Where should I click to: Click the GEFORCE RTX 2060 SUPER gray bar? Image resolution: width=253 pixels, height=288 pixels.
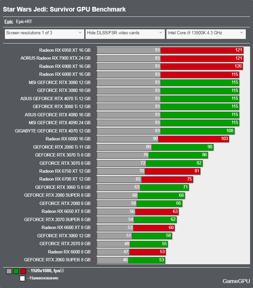[x=113, y=260]
